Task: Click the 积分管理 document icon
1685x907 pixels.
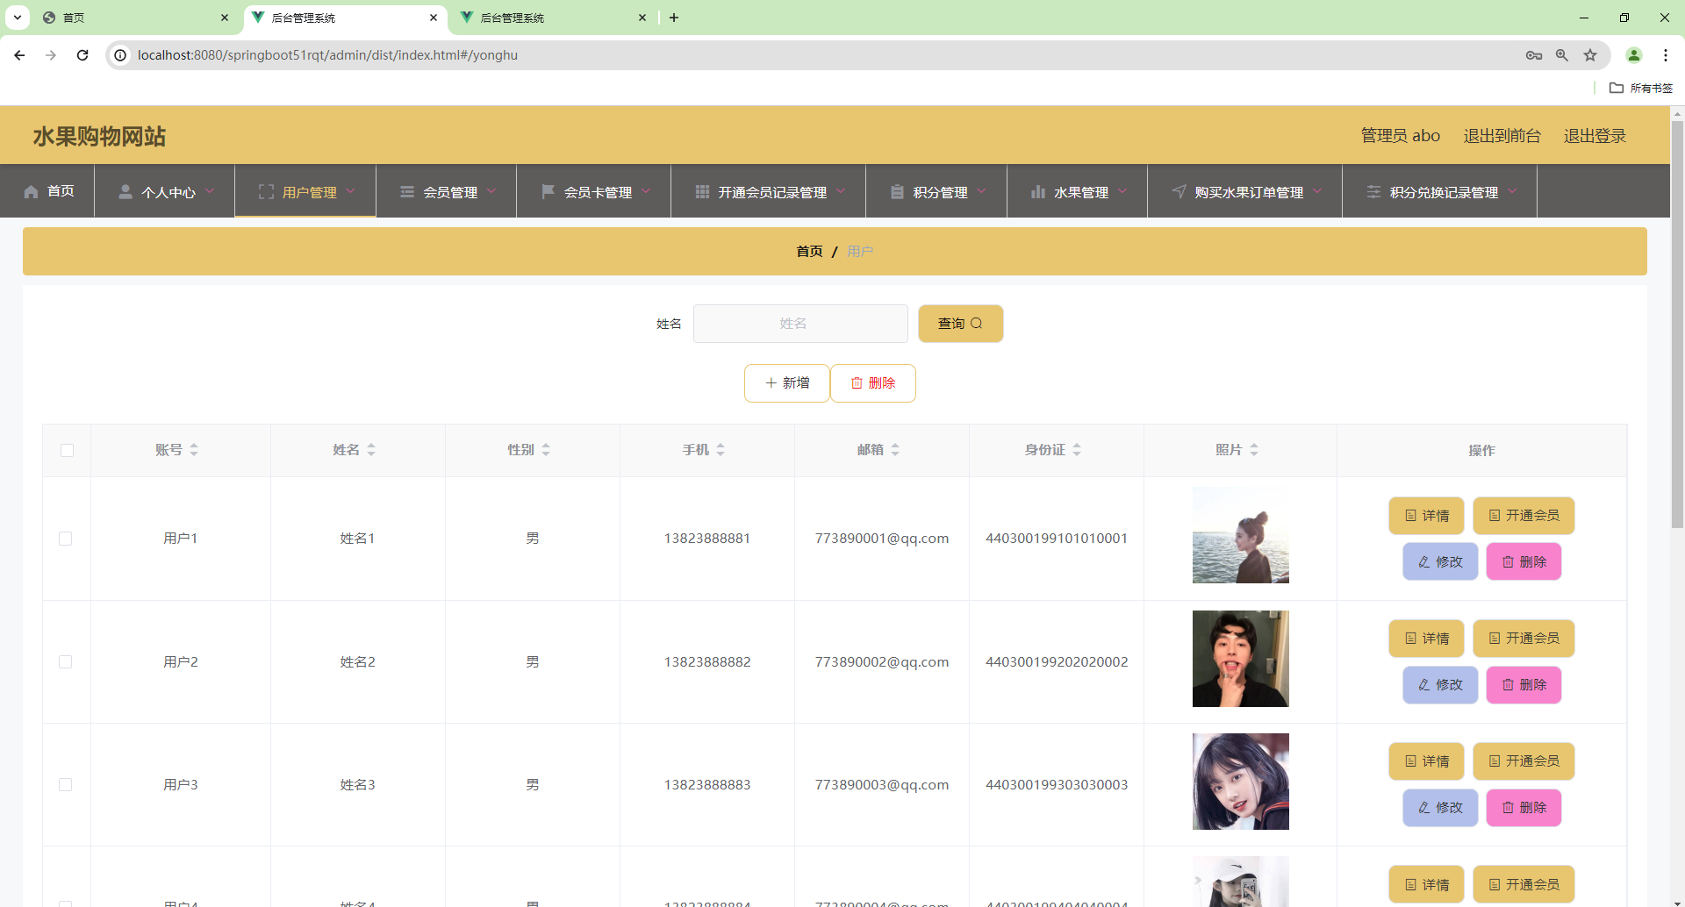Action: click(x=897, y=191)
